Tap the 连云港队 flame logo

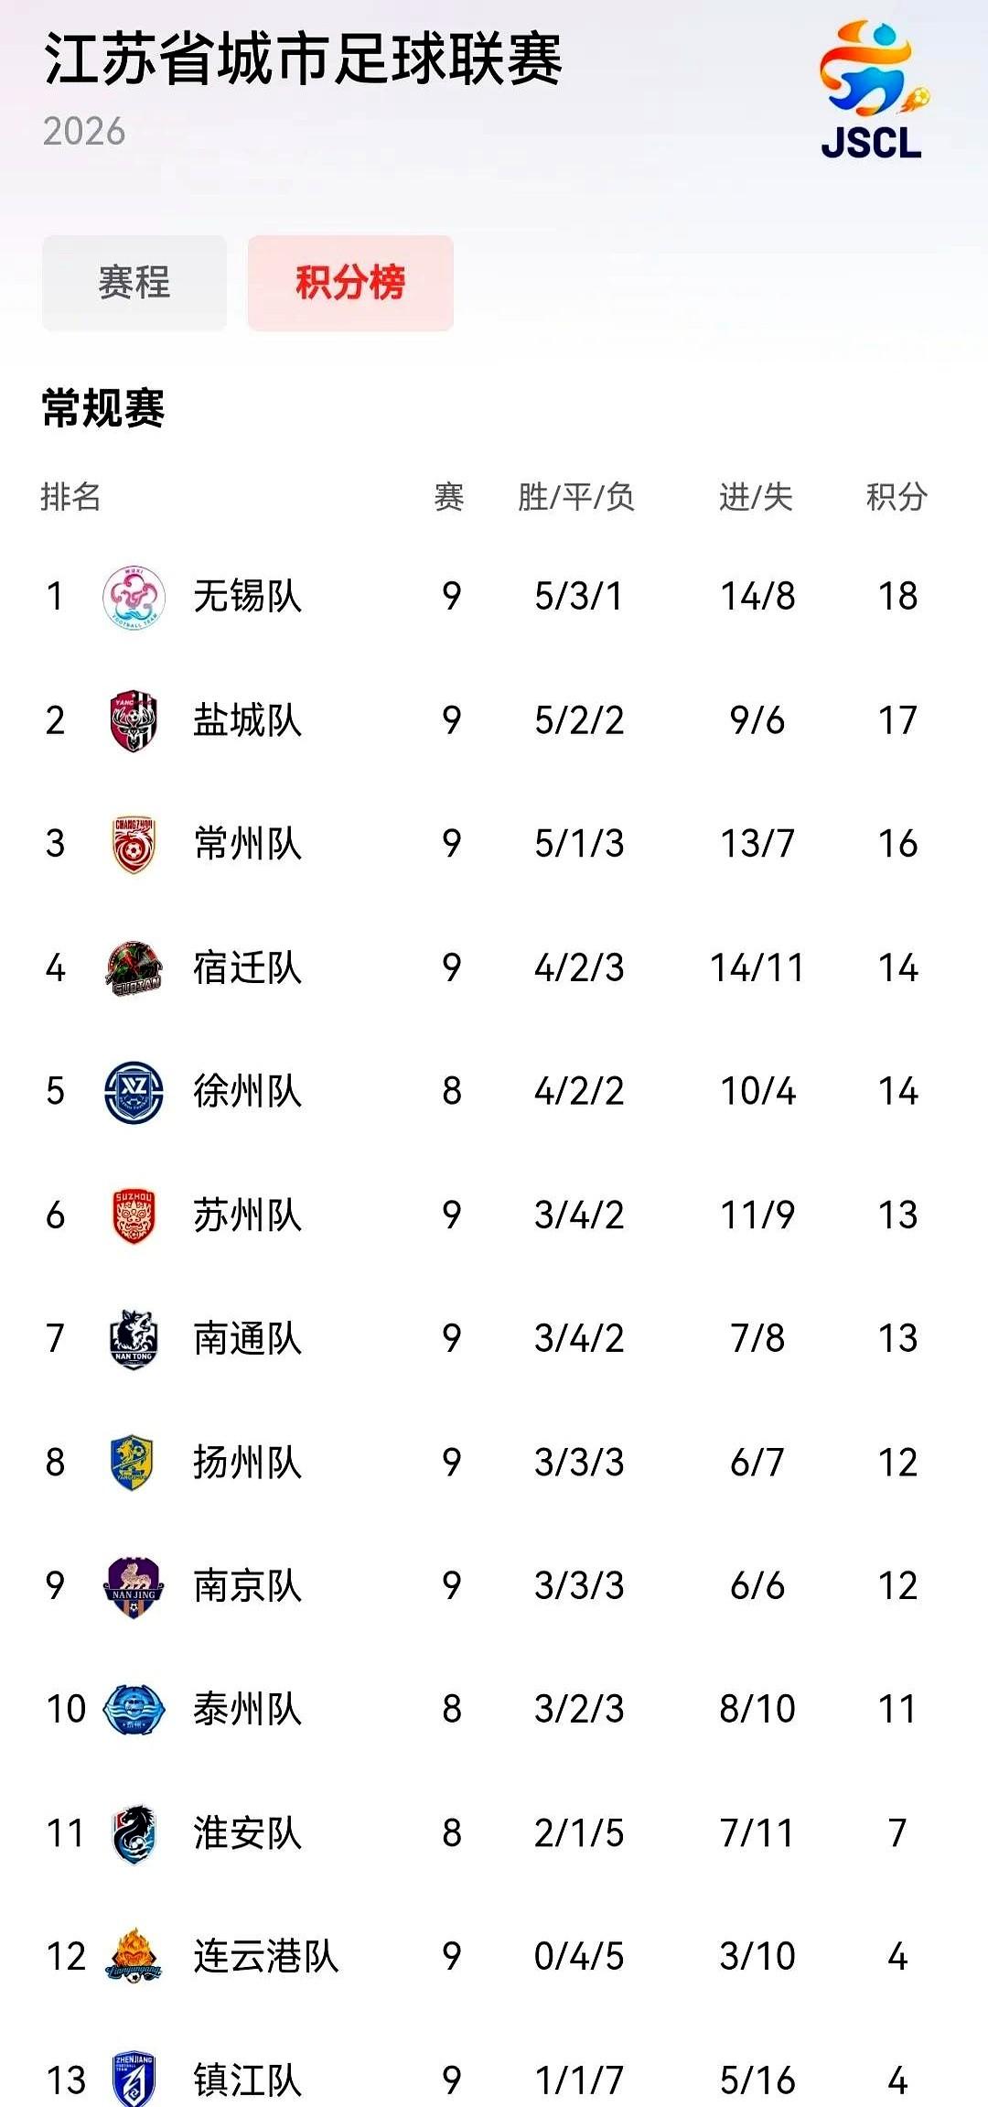click(134, 1956)
